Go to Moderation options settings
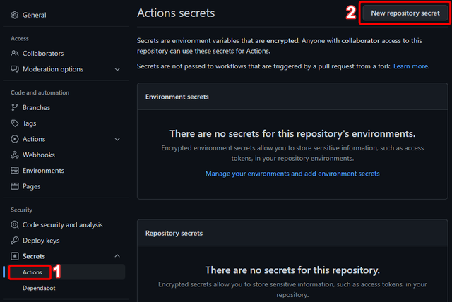The height and width of the screenshot is (302, 452). click(x=53, y=69)
